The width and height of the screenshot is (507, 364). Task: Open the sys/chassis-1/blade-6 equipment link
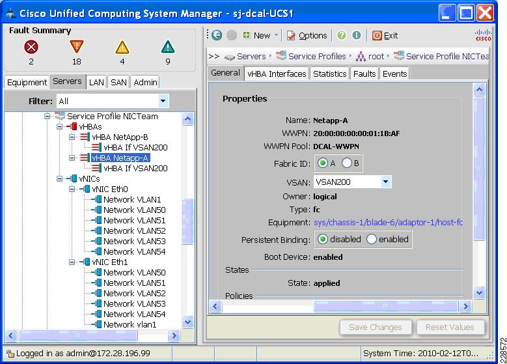388,223
